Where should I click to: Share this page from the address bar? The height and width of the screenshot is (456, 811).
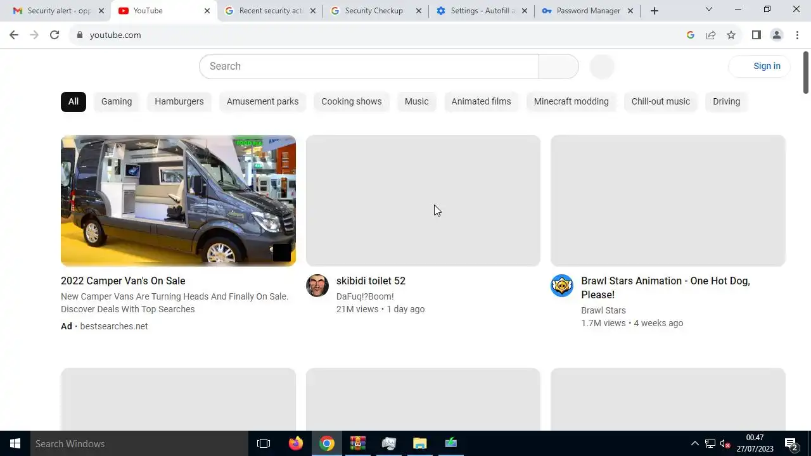(x=711, y=35)
